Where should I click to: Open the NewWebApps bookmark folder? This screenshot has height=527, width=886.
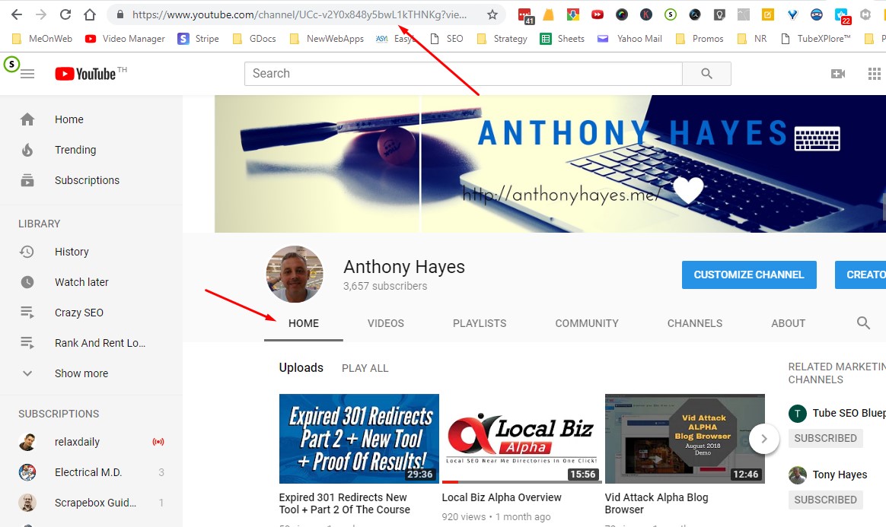[327, 38]
